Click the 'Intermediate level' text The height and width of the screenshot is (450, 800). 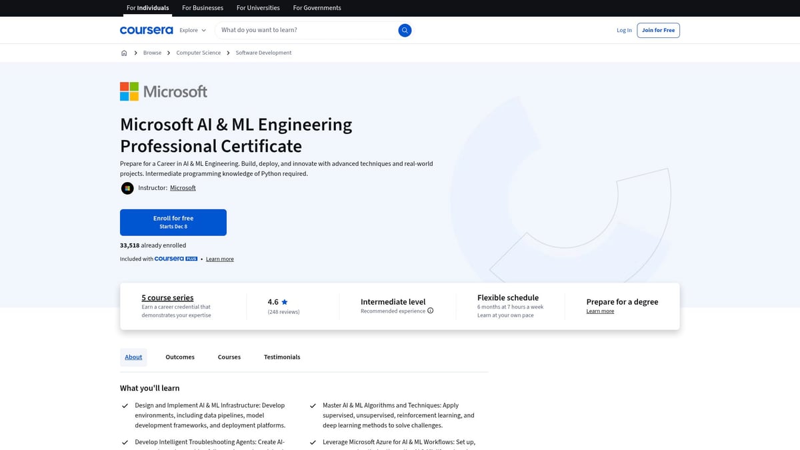point(393,302)
